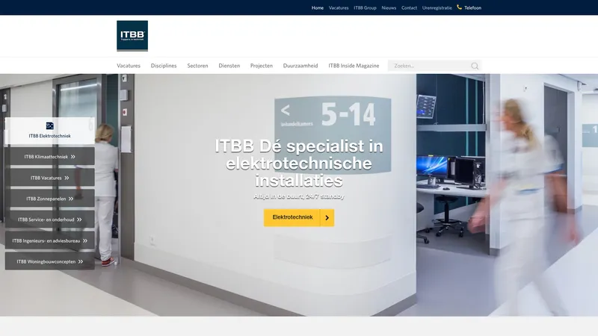Open Home in the top bar
Viewport: 598px width, 336px height.
pyautogui.click(x=317, y=7)
